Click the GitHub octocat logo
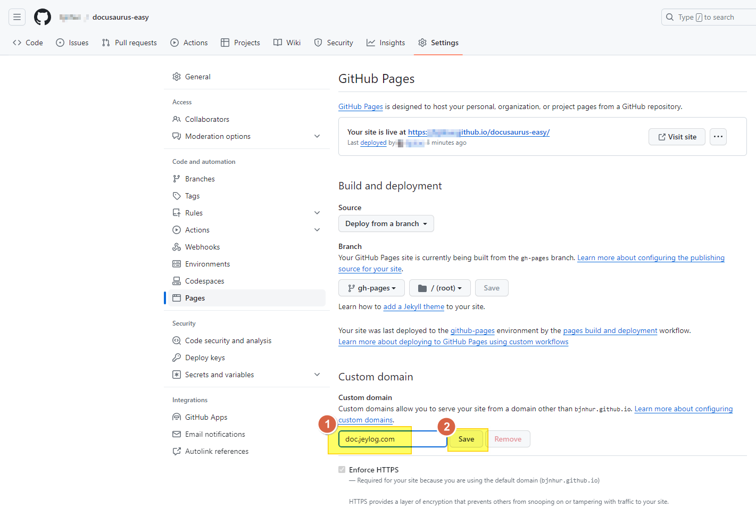 [x=43, y=17]
